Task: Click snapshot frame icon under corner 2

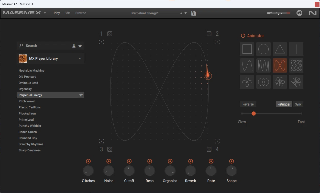Action: coord(217,42)
